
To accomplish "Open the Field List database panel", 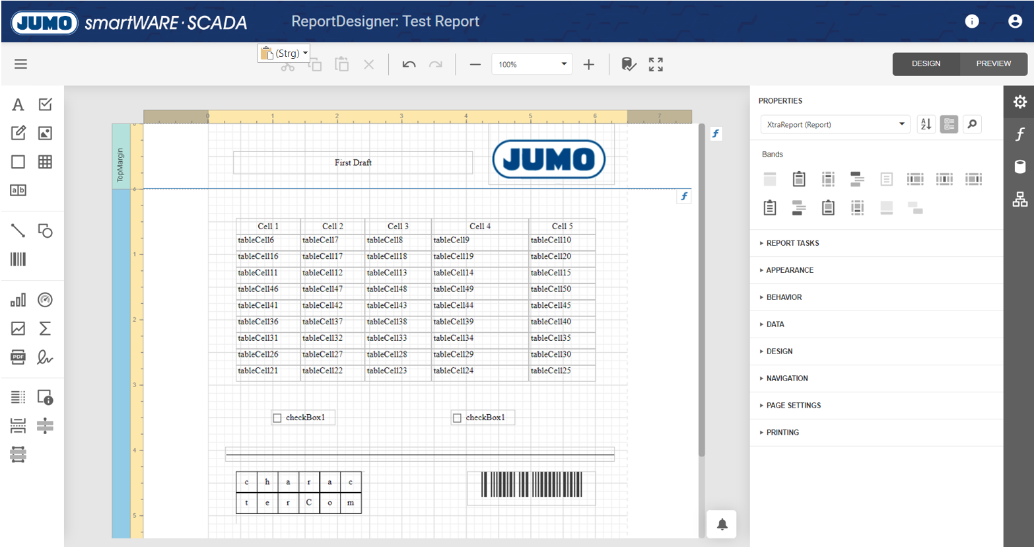I will coord(1019,166).
